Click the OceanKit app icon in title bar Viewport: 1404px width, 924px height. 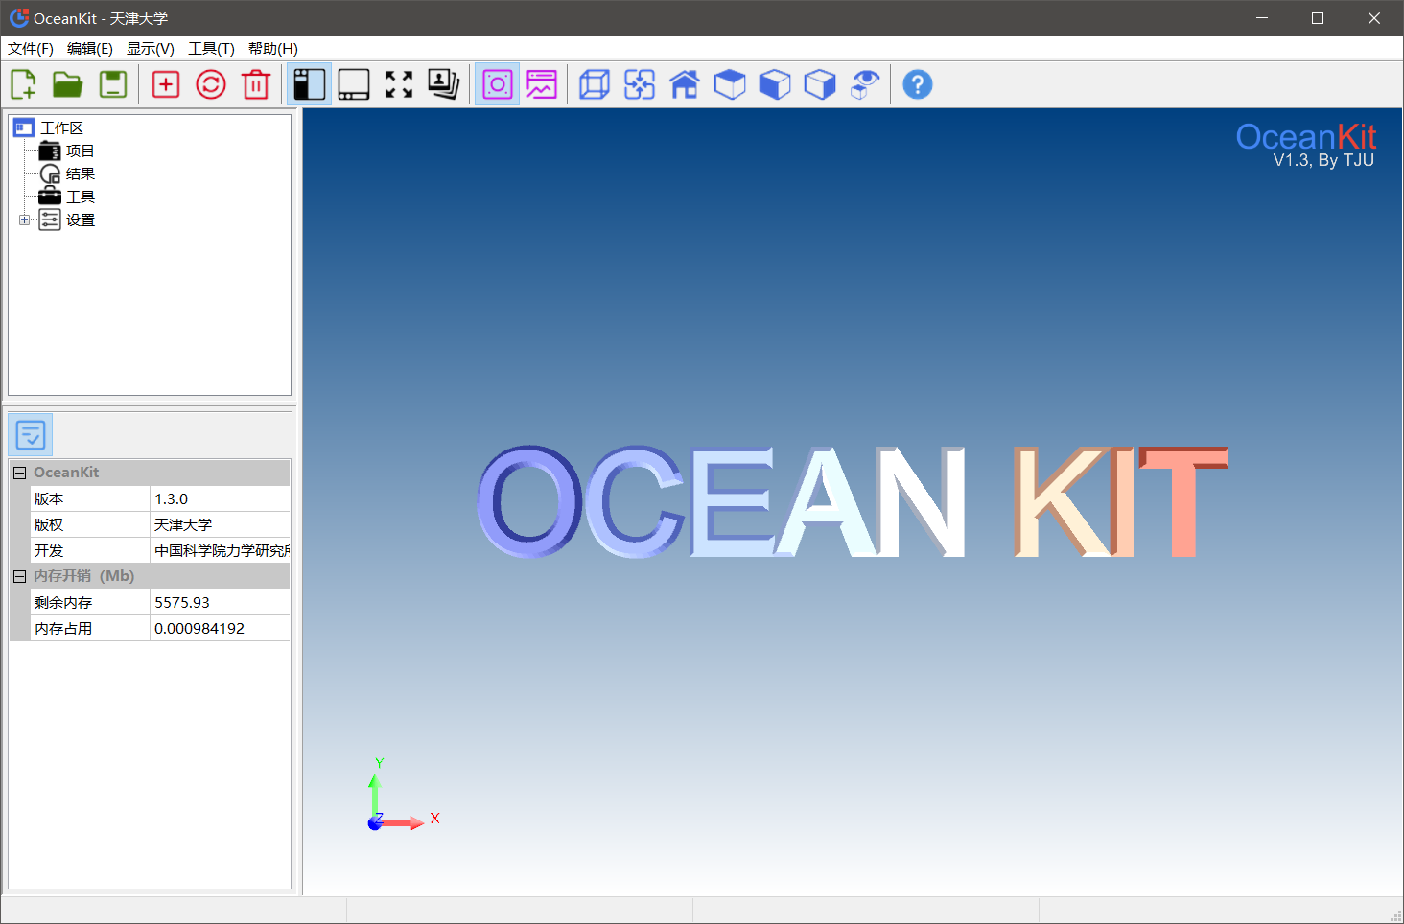18,18
